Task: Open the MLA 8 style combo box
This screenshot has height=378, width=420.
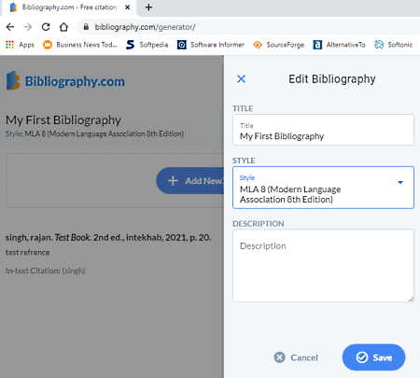Action: point(323,188)
